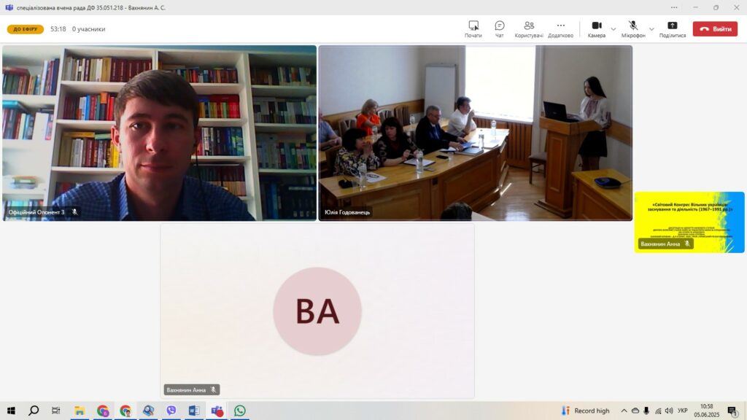Open WhatsApp from the taskbar

[239, 411]
